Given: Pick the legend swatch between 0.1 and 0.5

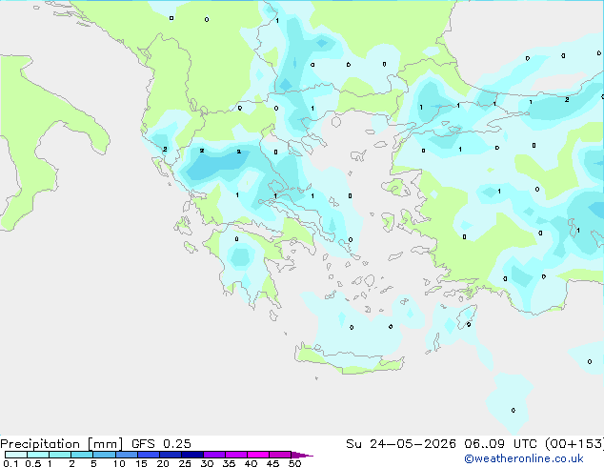Looking at the screenshot, I should [16, 455].
